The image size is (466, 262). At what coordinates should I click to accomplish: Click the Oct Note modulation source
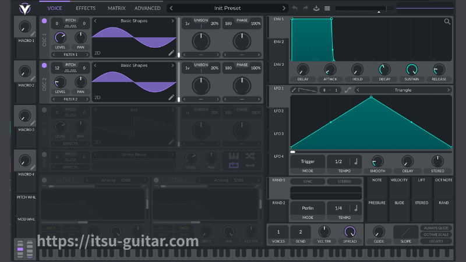[443, 189]
